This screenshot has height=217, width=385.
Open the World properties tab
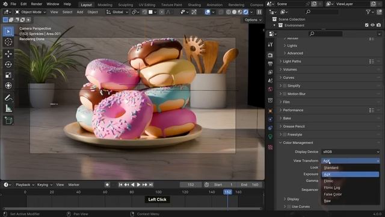(x=270, y=89)
